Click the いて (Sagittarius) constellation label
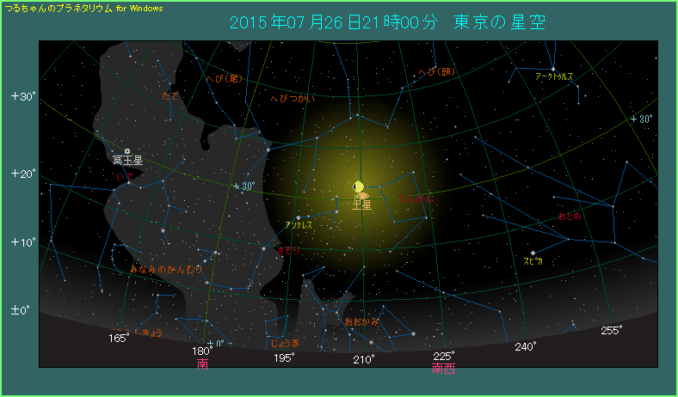The image size is (678, 397). pyautogui.click(x=124, y=176)
